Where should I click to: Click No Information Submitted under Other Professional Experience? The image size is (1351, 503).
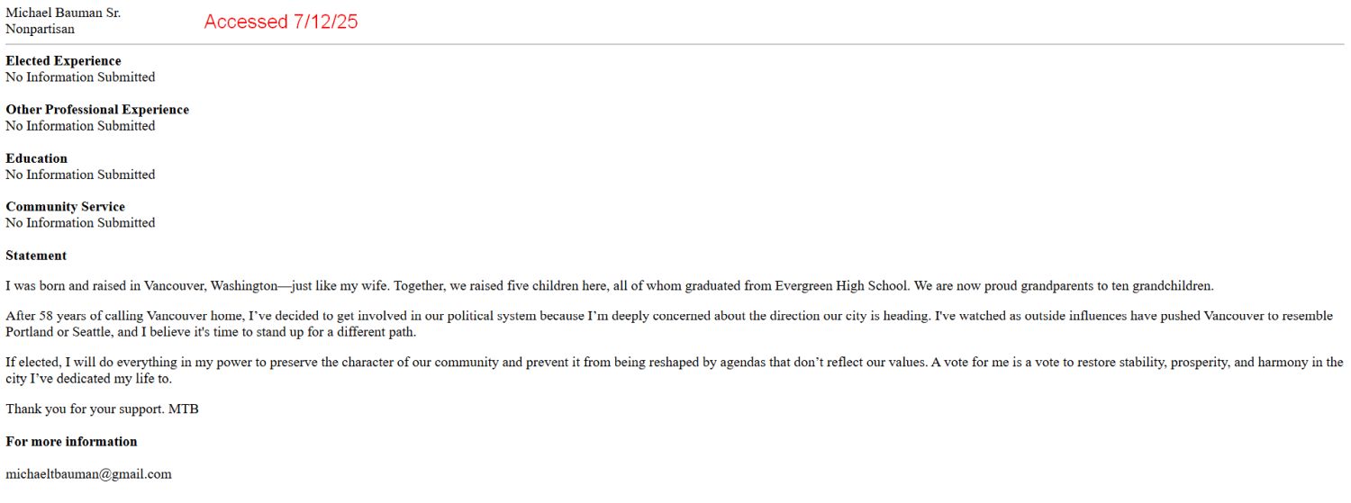[80, 126]
